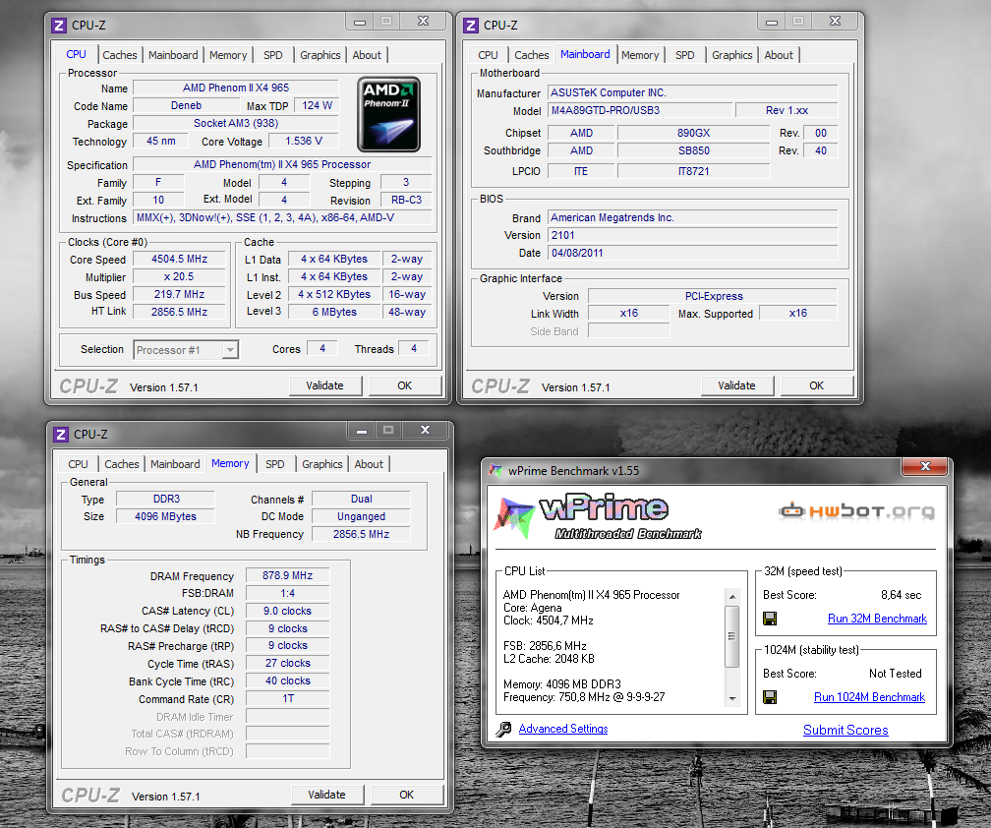Run the 1024M Benchmark
Screen dimensions: 991x828
(869, 697)
